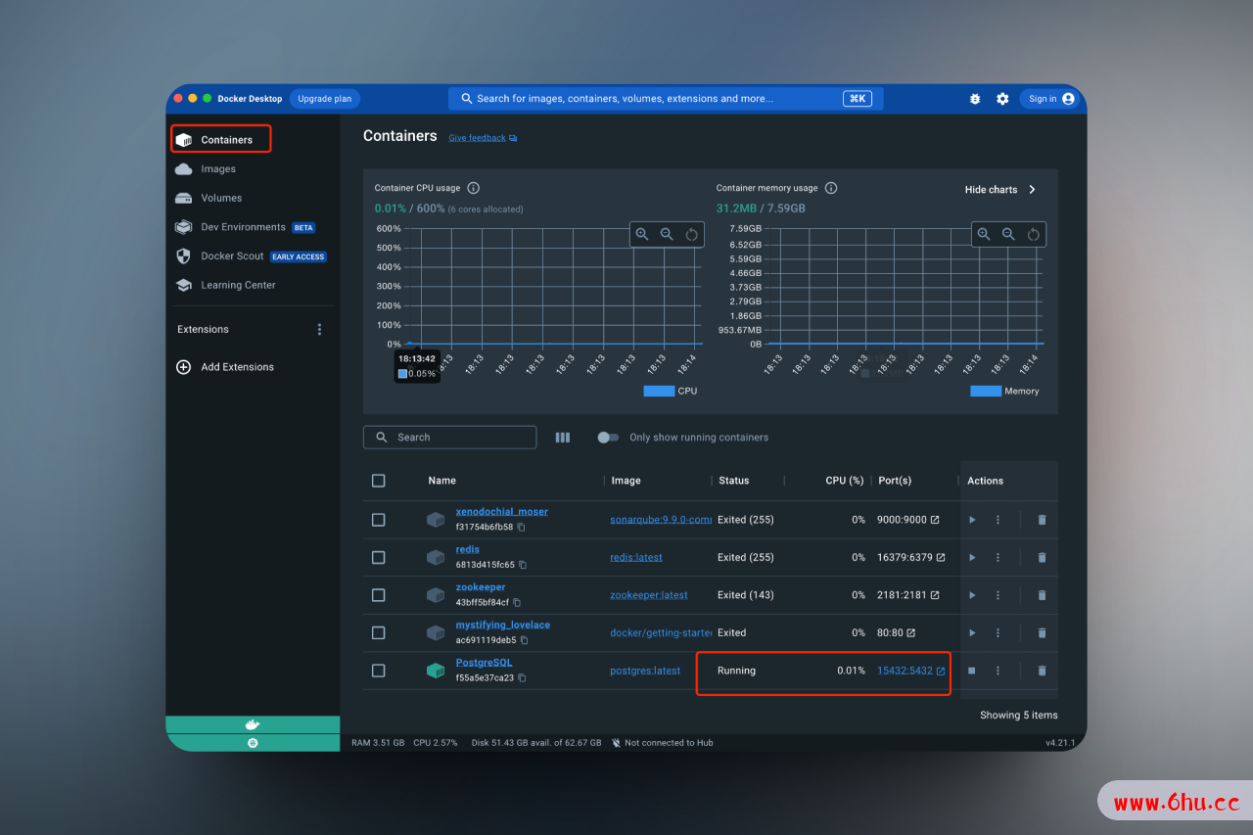Stop the running PostgreSQL container

(x=972, y=671)
